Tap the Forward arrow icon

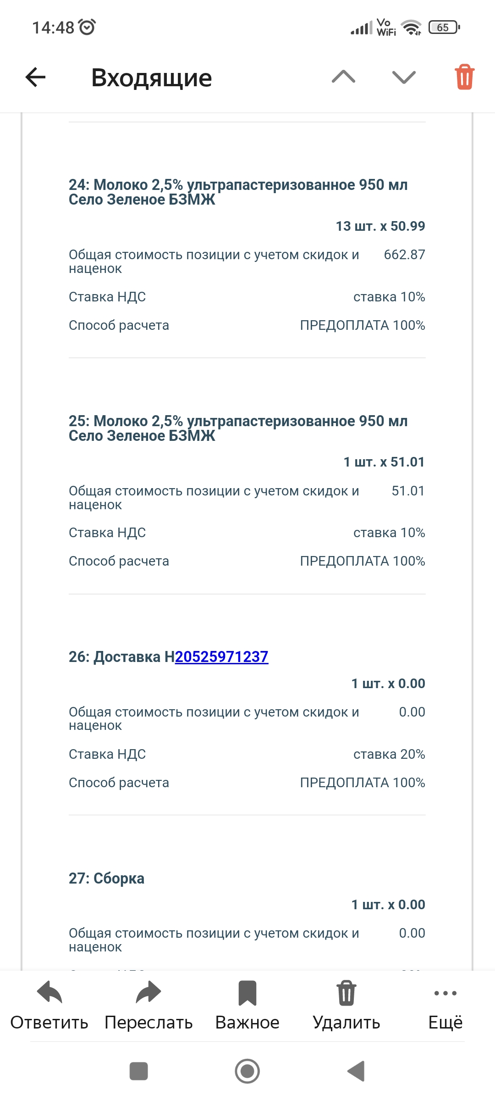[148, 993]
